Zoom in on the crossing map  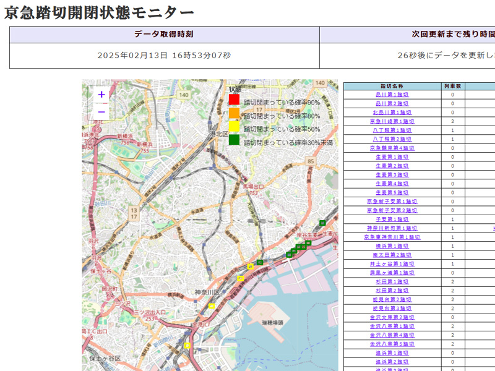101,95
